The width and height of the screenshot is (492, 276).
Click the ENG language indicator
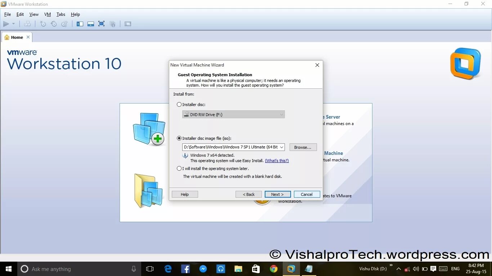tap(455, 269)
